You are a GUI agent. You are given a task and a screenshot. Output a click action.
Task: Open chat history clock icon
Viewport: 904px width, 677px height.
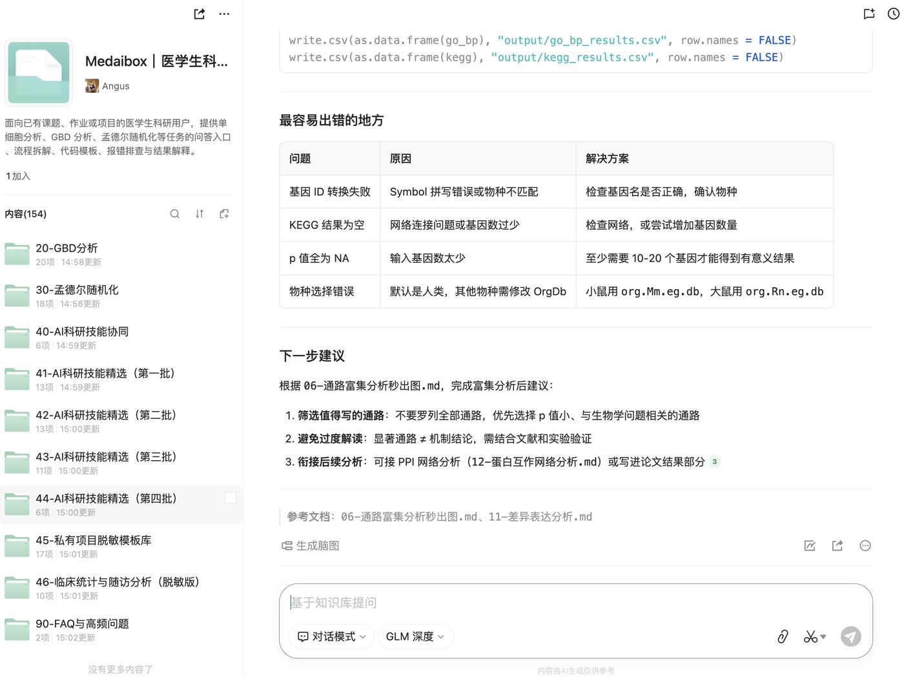(x=894, y=14)
